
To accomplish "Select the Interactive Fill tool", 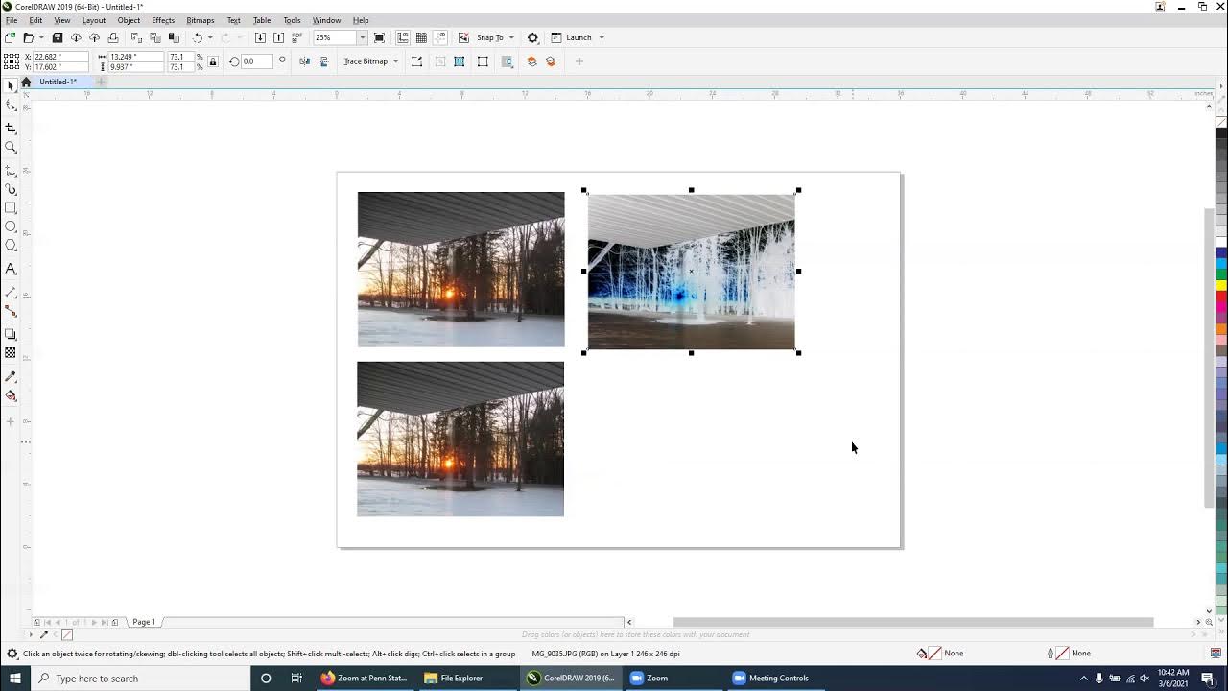I will pyautogui.click(x=11, y=395).
